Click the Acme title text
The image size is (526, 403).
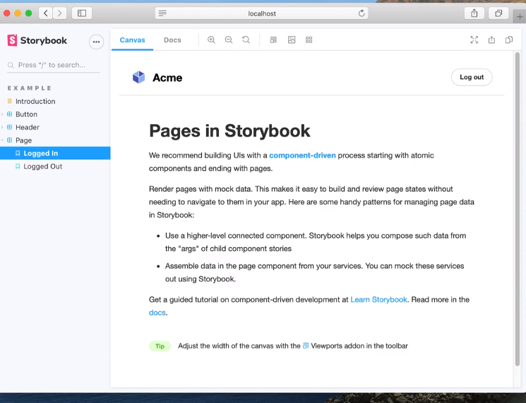click(x=167, y=78)
